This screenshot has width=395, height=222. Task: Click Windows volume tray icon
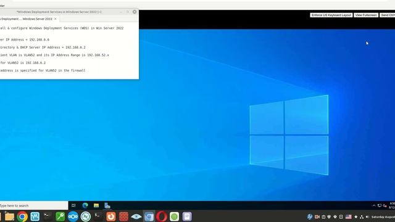pos(385,205)
